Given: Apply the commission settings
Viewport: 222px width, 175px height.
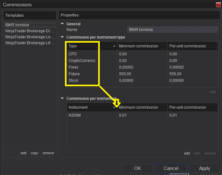Looking at the screenshot, I should 205,168.
